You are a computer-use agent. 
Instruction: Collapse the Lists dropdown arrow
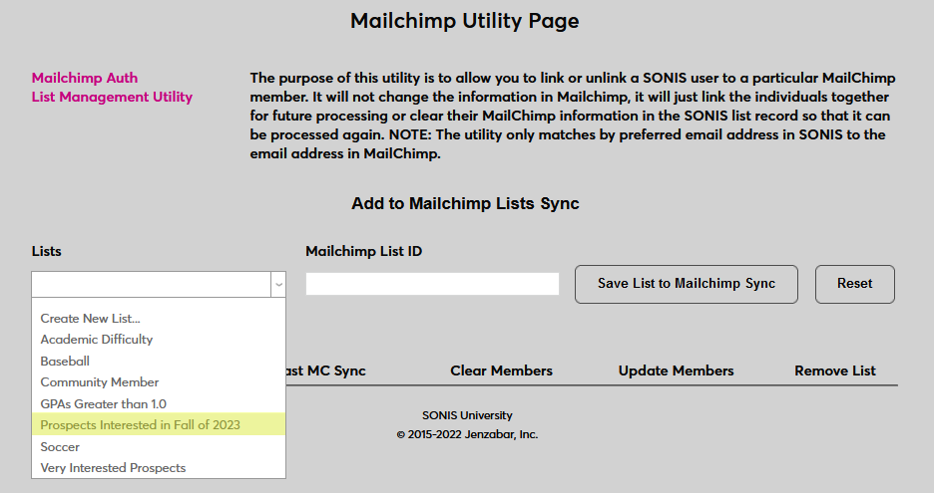pos(278,284)
